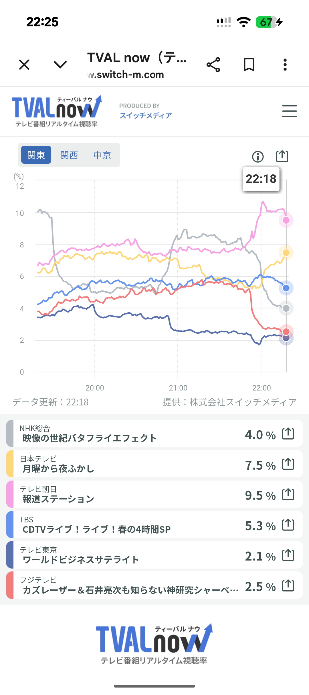Expand the browser down-chevron control
Image resolution: width=309 pixels, height=695 pixels.
click(x=60, y=65)
